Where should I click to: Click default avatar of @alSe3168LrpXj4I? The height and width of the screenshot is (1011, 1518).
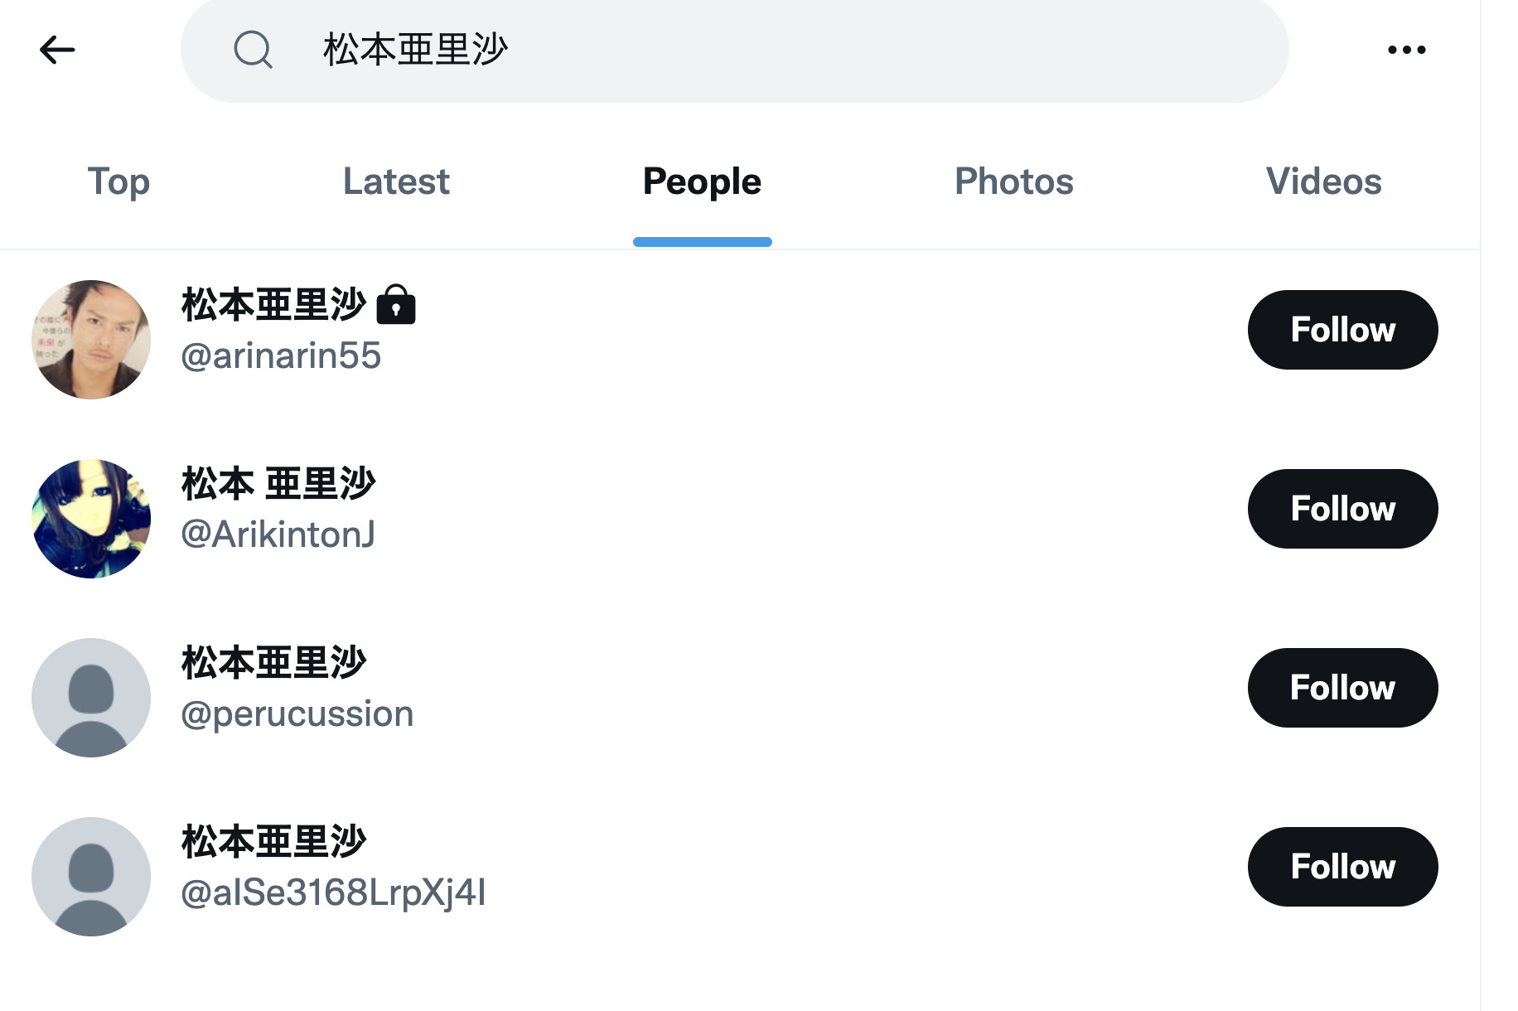pyautogui.click(x=91, y=877)
